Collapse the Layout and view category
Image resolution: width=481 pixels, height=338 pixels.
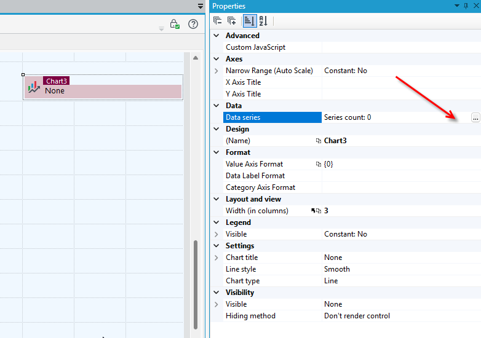(x=217, y=199)
